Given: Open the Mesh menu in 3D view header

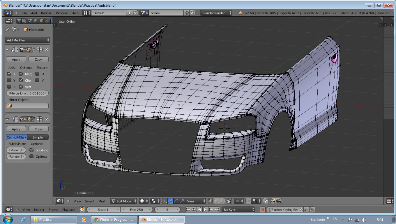Looking at the screenshot, I should pos(102,201).
